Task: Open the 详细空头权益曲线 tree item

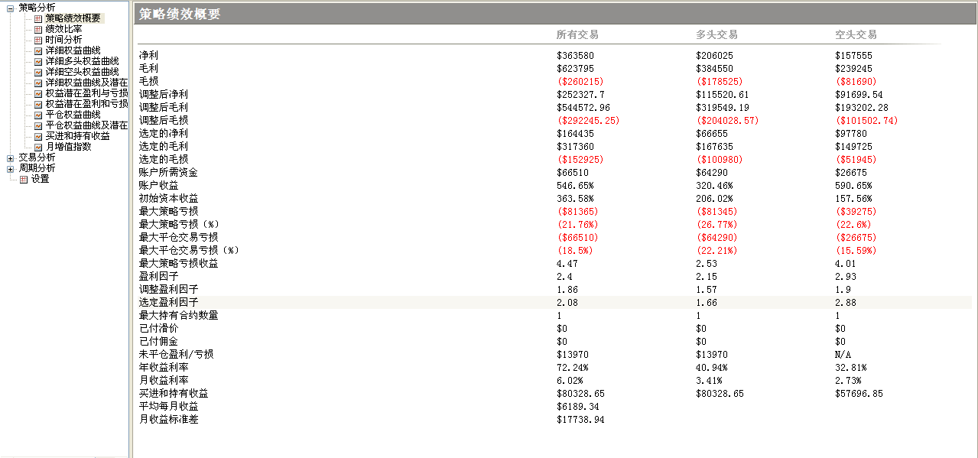Action: point(82,72)
